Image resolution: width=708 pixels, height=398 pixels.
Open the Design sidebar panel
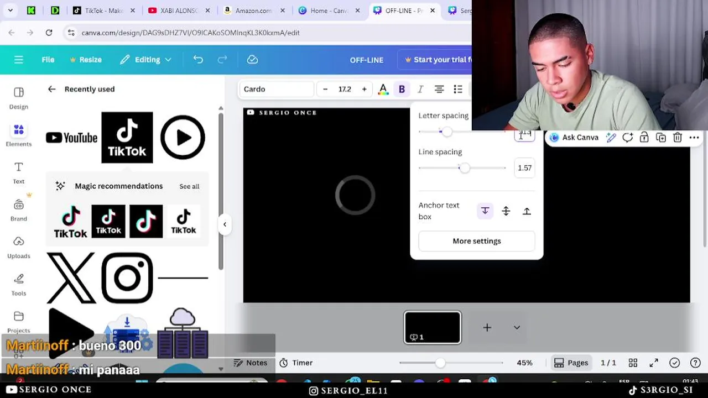coord(19,98)
